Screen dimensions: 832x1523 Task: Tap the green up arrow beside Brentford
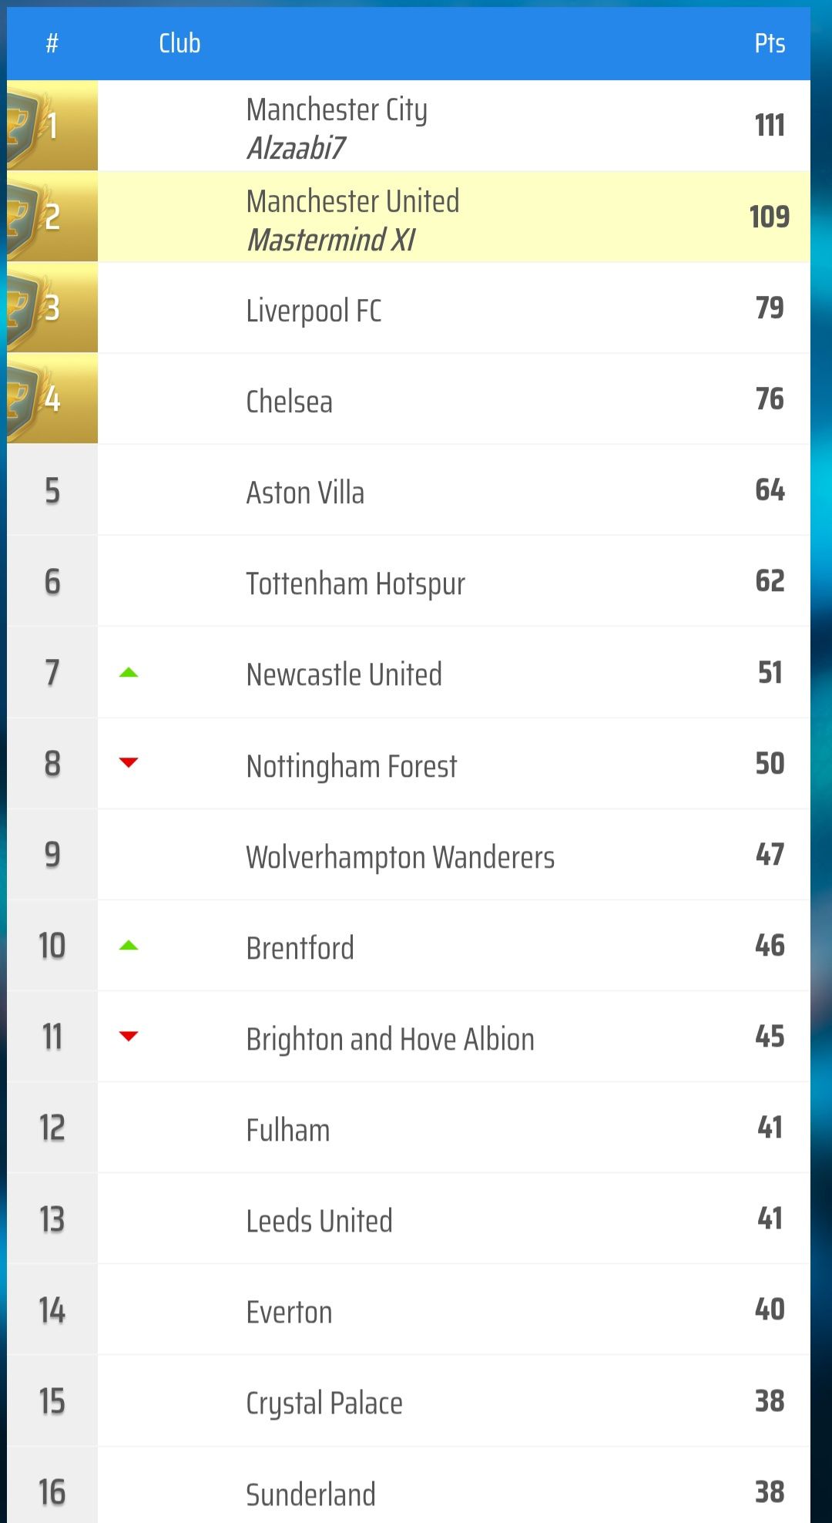[129, 946]
